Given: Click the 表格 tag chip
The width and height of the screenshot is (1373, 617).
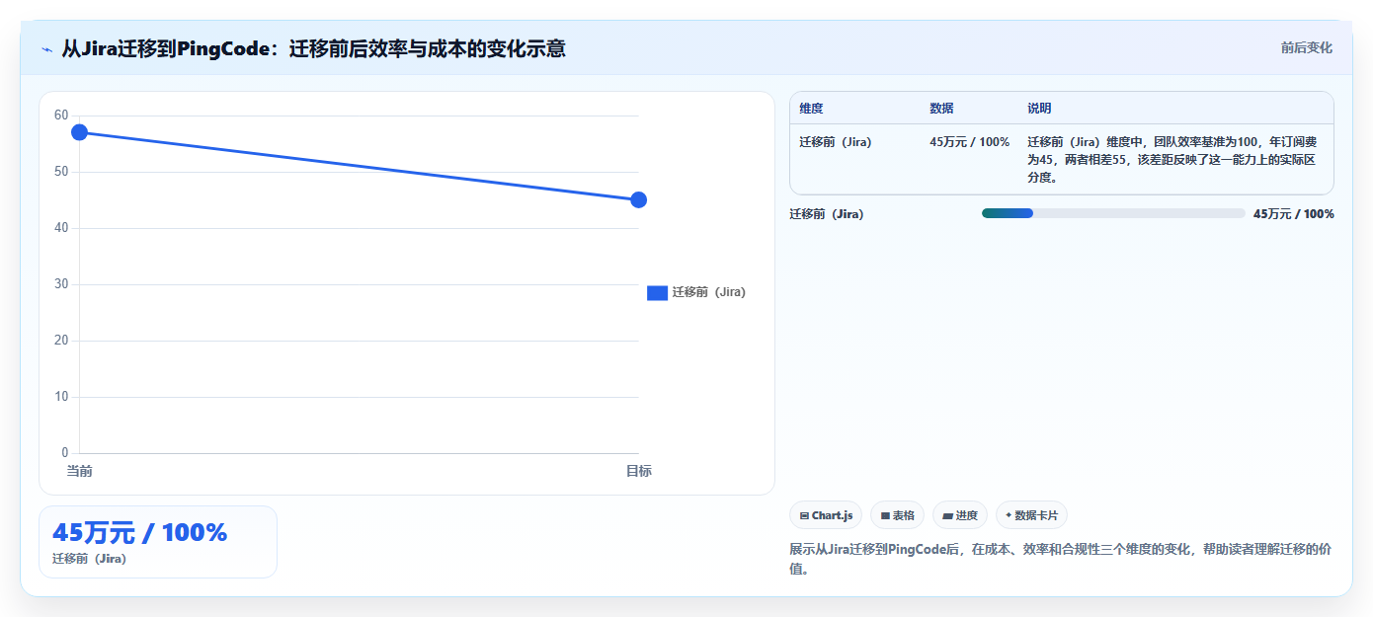Looking at the screenshot, I should [x=897, y=515].
